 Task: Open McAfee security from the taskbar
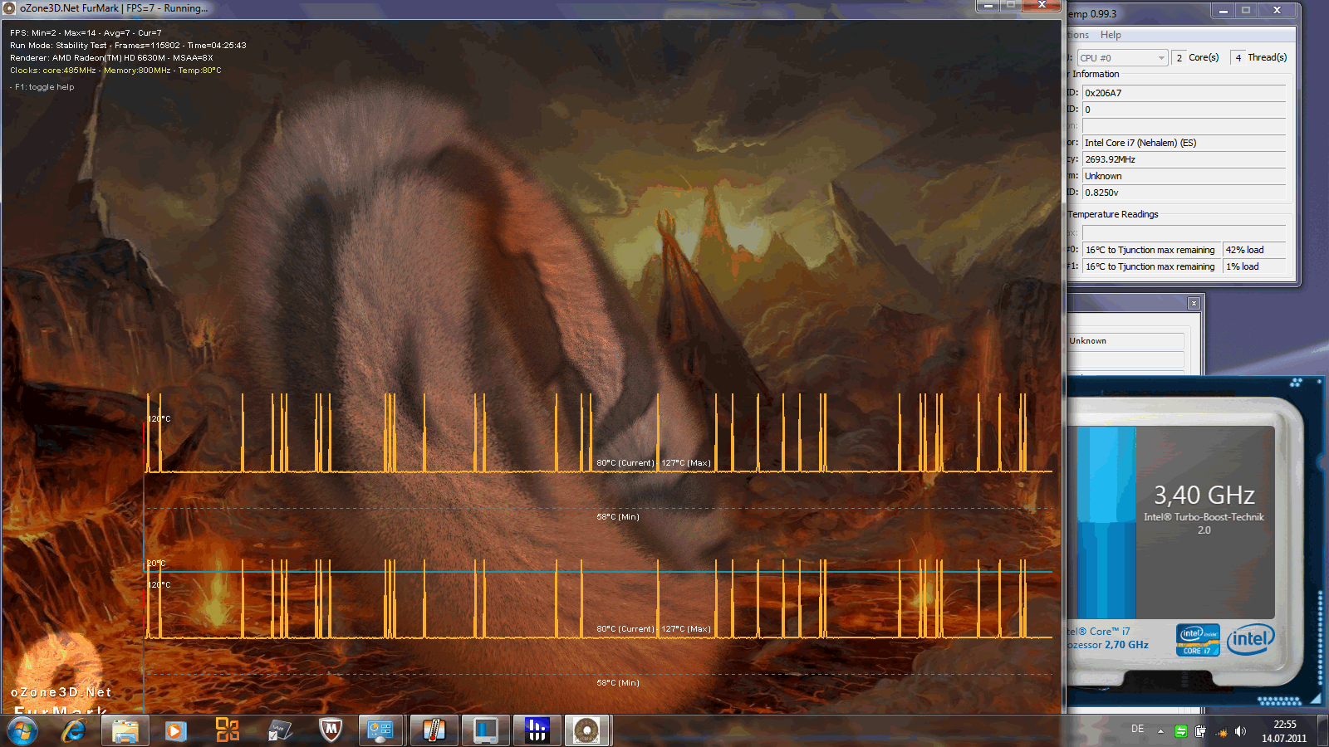331,731
